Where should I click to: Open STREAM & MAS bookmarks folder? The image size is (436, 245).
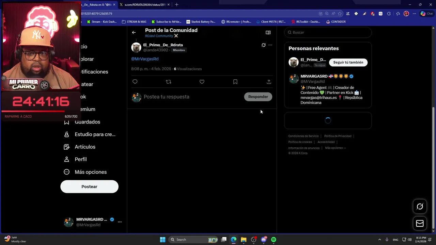[x=134, y=22]
